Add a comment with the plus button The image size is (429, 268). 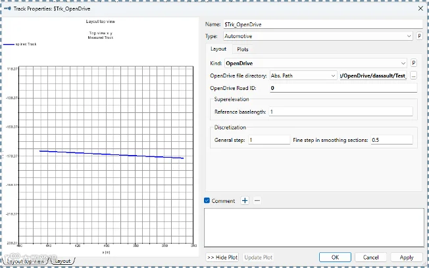click(x=245, y=201)
